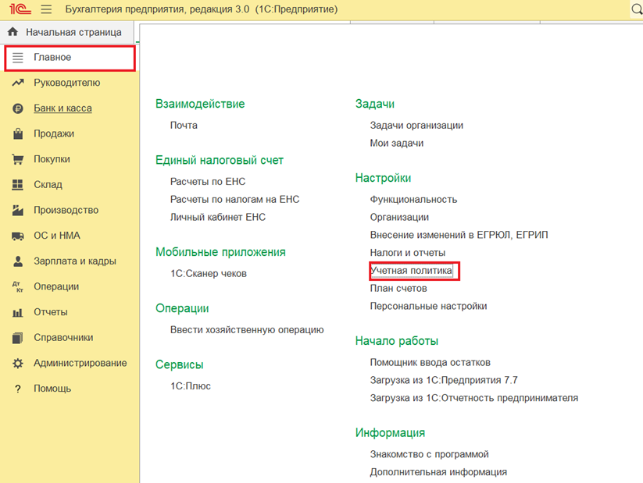Open Задачи организации
This screenshot has width=643, height=483.
(x=416, y=126)
